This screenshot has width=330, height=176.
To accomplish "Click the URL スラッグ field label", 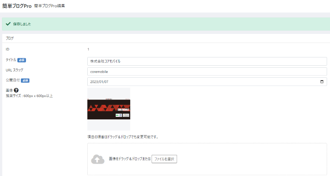I will pos(14,70).
